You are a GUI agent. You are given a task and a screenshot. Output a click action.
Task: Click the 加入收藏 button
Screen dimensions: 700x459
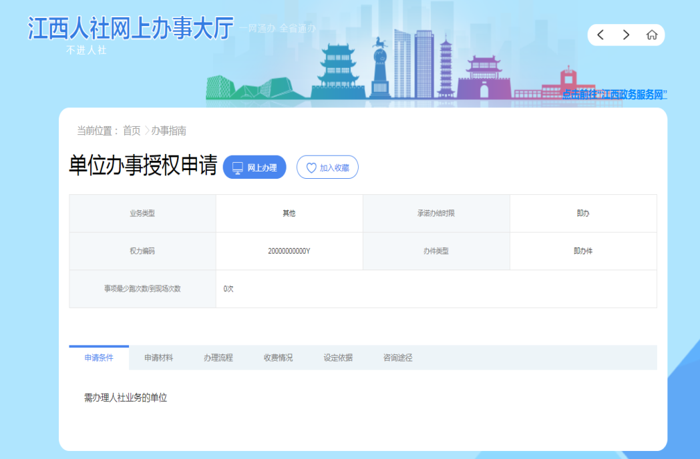pyautogui.click(x=327, y=167)
